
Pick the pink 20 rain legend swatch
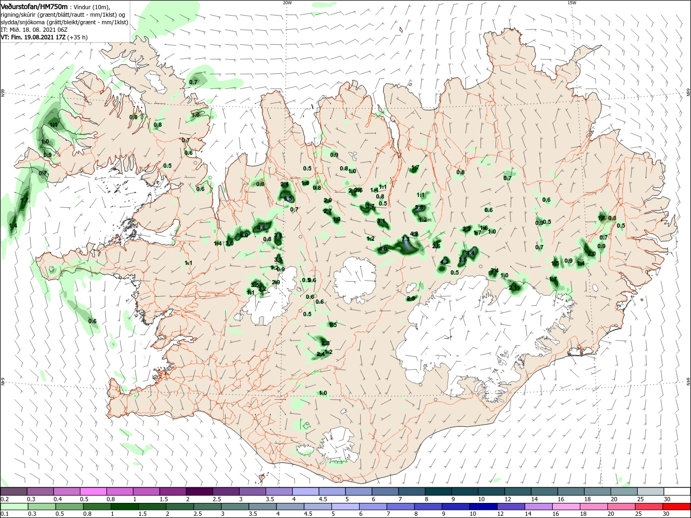click(621, 507)
